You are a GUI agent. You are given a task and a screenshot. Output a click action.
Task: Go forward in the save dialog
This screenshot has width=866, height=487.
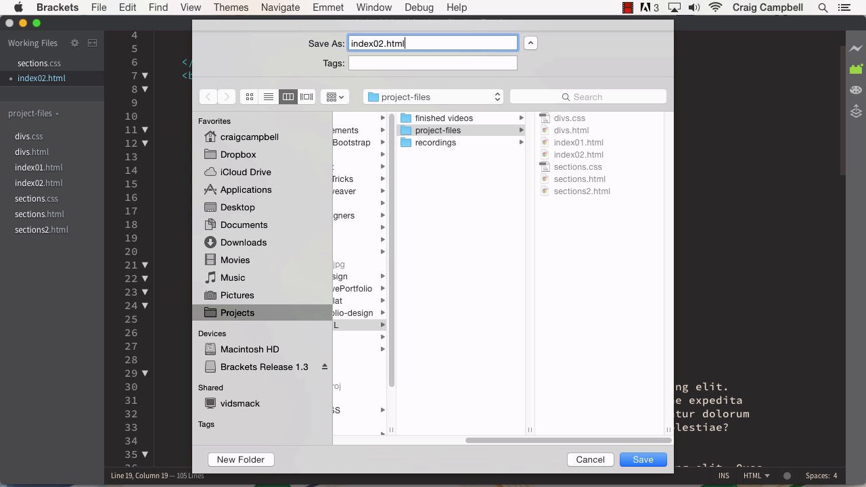coord(227,97)
